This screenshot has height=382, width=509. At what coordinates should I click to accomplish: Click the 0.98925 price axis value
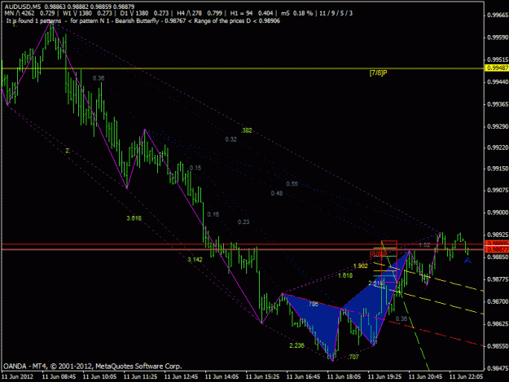tap(498, 235)
